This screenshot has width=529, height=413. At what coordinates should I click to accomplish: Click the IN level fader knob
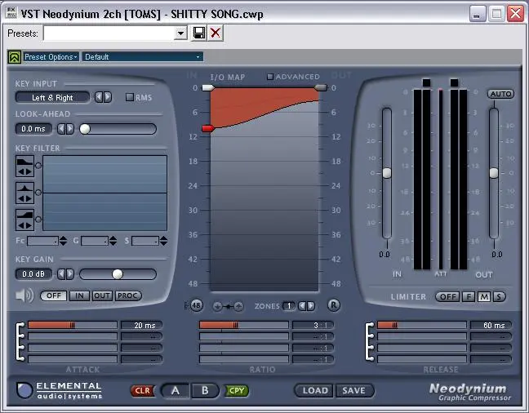click(x=387, y=173)
